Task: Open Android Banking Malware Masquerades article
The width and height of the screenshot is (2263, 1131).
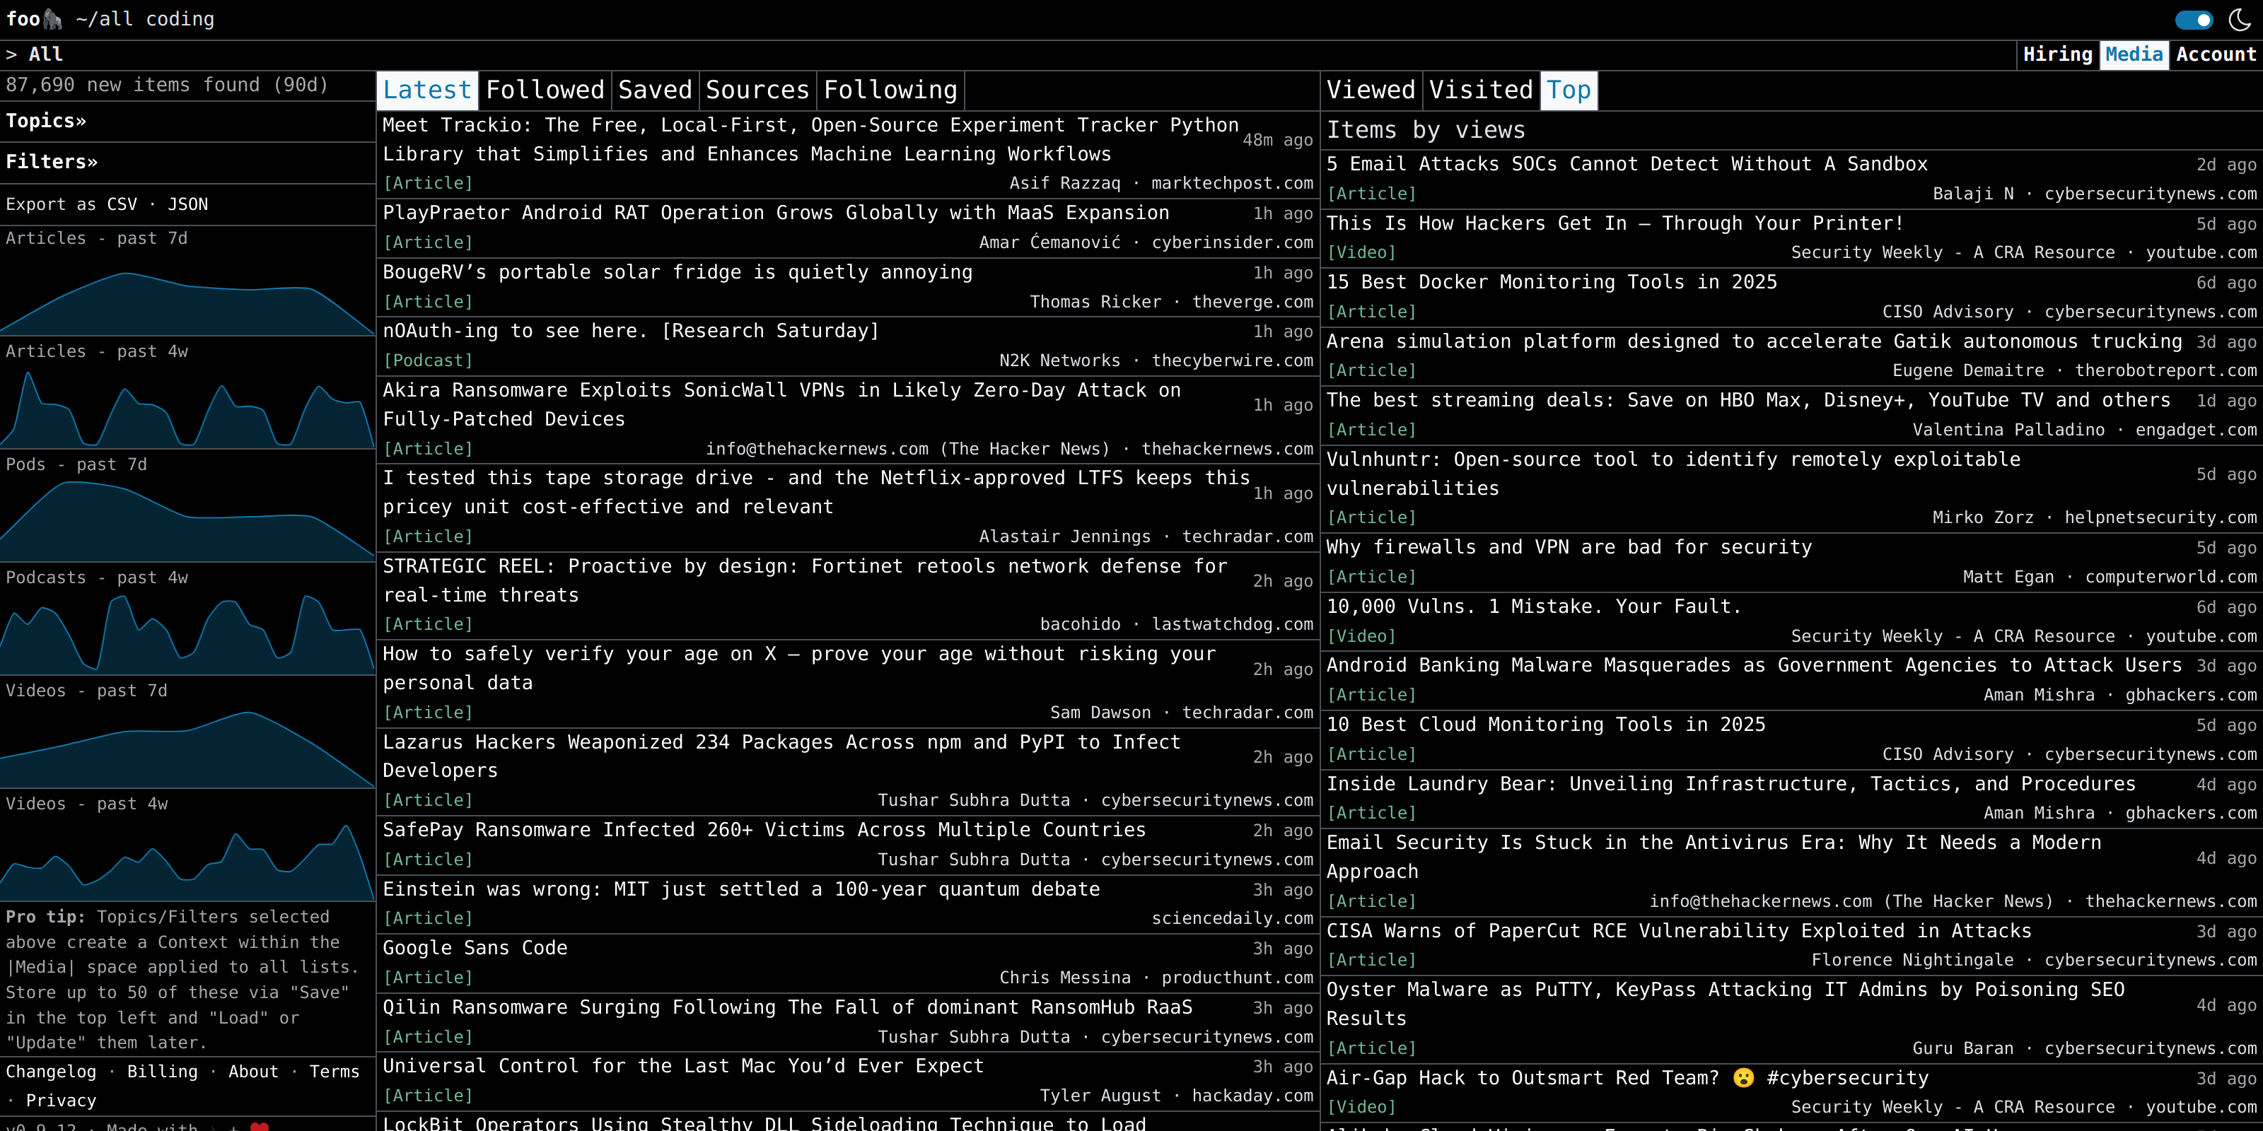Action: [x=1754, y=666]
